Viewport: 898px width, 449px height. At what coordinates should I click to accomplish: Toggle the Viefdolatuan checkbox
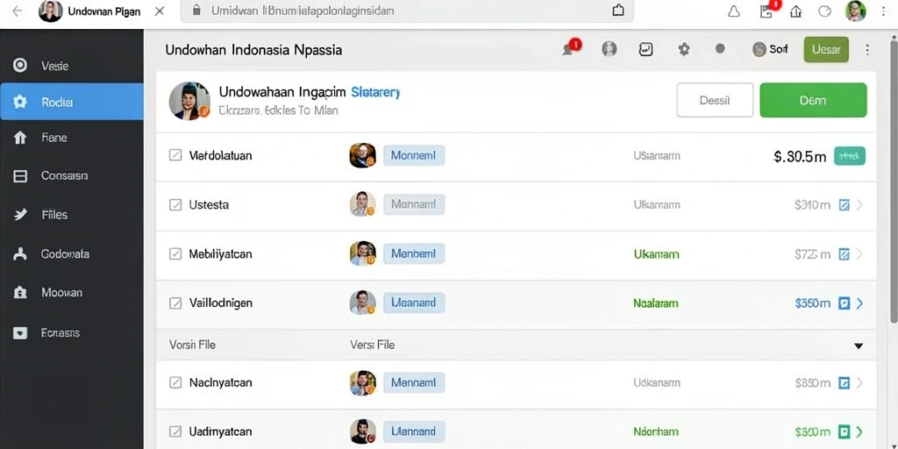(175, 155)
